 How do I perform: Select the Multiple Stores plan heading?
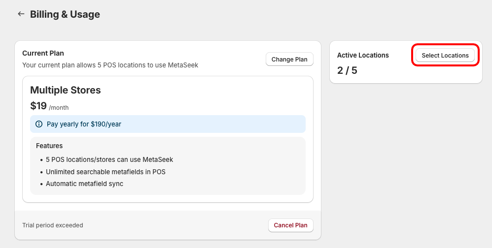[x=66, y=90]
